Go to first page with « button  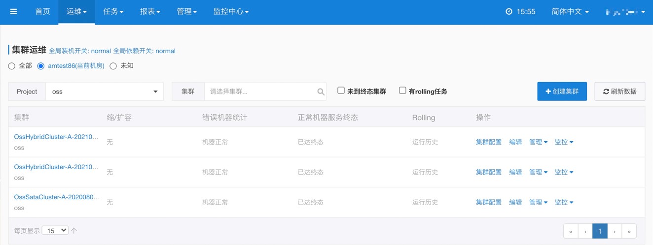tap(571, 231)
